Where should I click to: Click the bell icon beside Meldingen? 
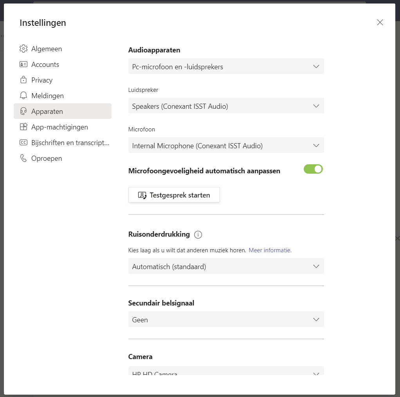(x=23, y=95)
